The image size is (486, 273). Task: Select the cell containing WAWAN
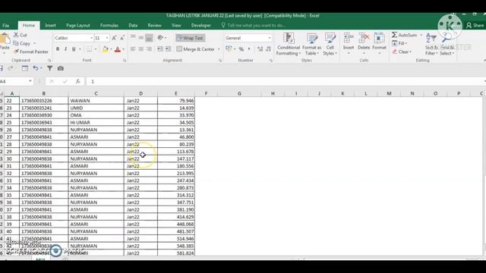96,101
